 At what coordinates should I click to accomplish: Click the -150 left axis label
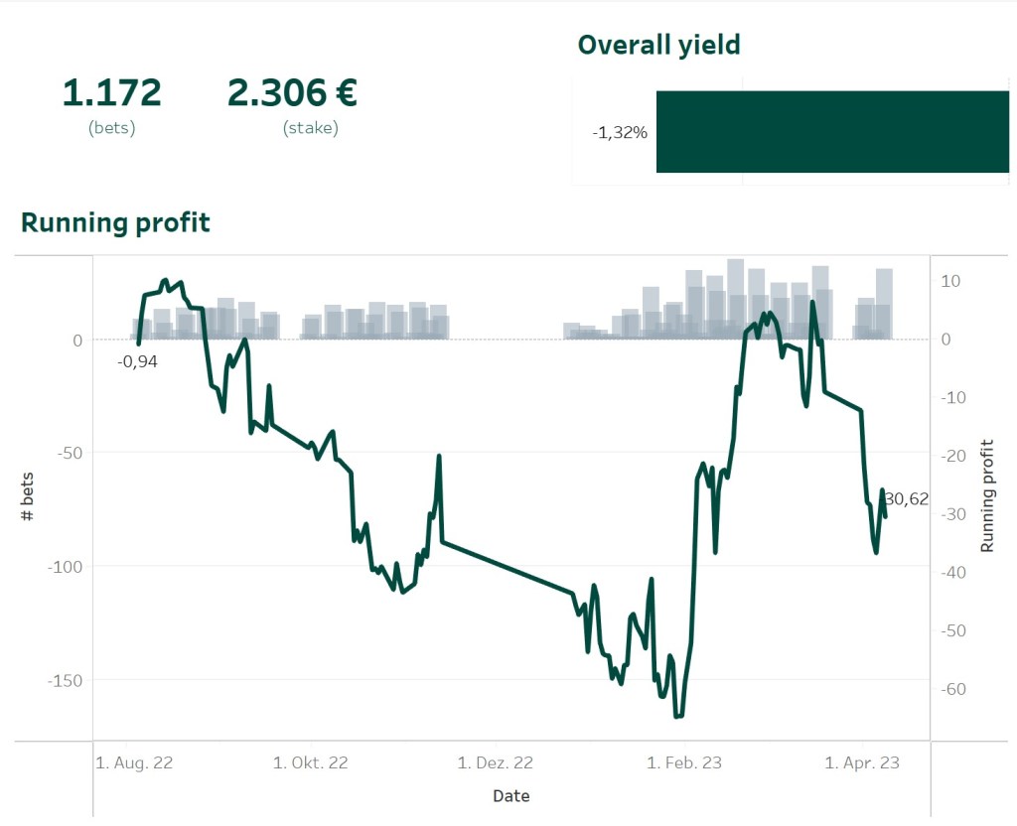tap(64, 681)
